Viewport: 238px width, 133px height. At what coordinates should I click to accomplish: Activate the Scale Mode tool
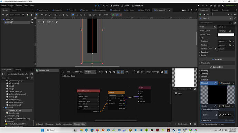[x=50, y=15]
